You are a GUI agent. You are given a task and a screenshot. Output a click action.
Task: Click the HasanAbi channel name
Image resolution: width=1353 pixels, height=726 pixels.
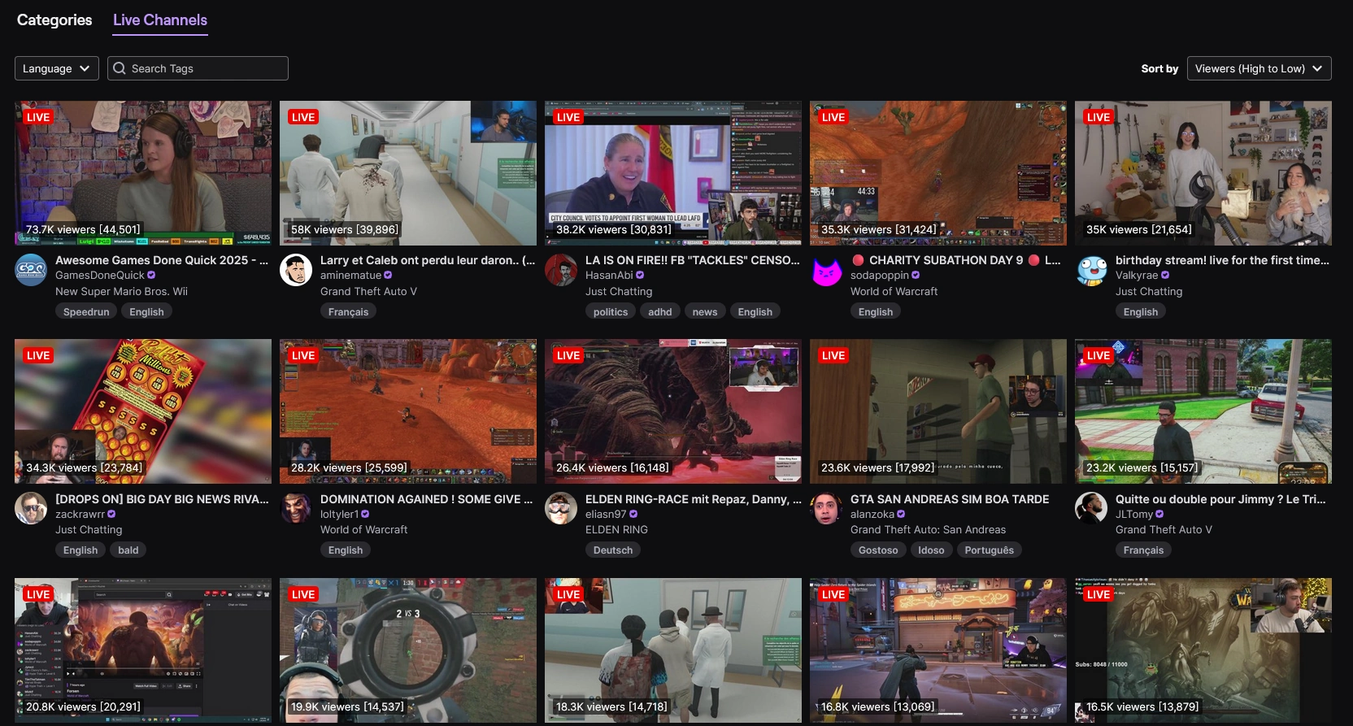click(609, 275)
